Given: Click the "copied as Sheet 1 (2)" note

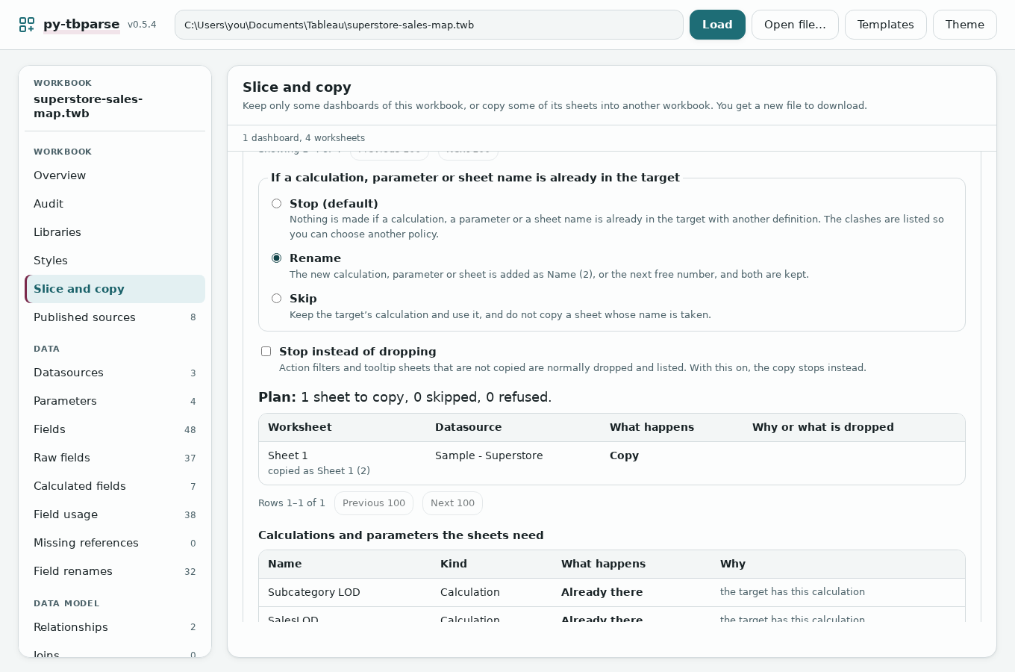Looking at the screenshot, I should [x=319, y=471].
